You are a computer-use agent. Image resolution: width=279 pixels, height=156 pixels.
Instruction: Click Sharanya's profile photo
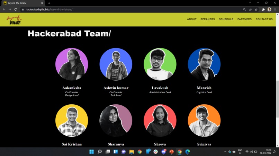click(x=116, y=121)
